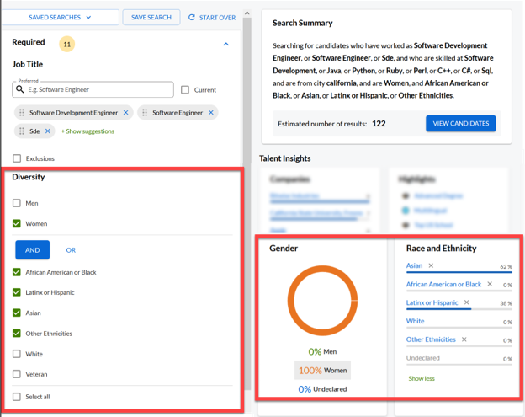The height and width of the screenshot is (417, 525).
Task: Remove Latinx or Hispanic insight filter
Action: click(x=466, y=302)
